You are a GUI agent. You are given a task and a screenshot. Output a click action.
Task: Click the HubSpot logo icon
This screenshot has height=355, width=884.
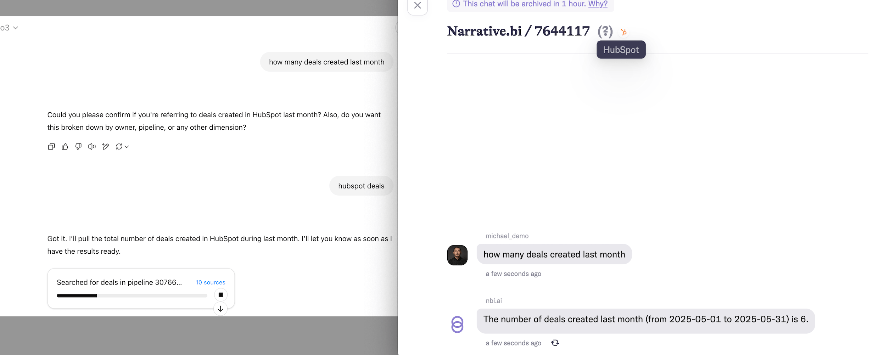pos(624,32)
